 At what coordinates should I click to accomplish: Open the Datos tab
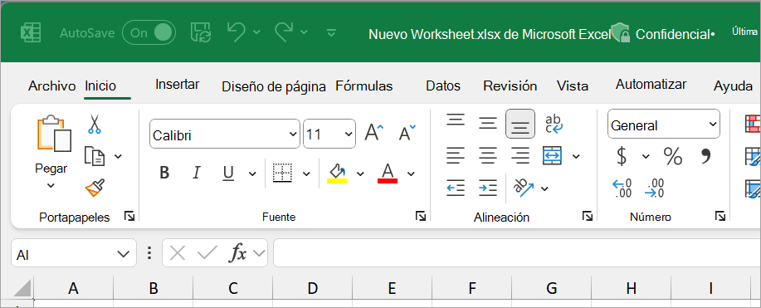click(x=443, y=86)
